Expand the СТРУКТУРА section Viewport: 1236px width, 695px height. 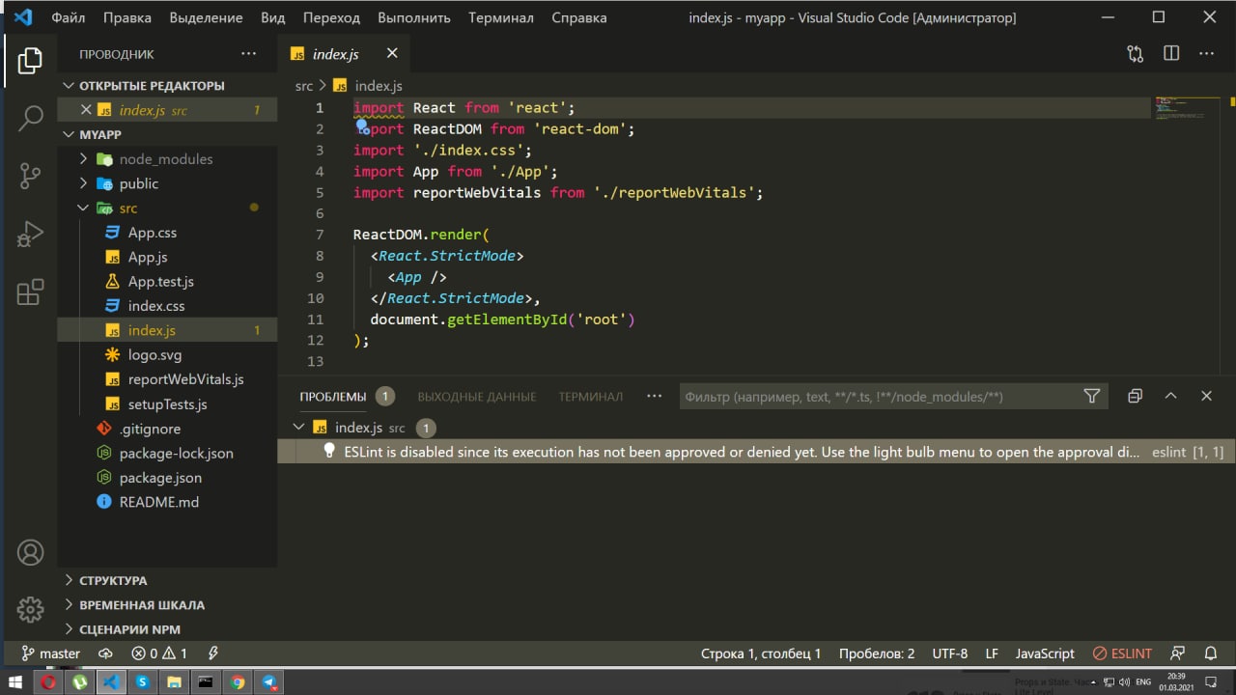coord(113,580)
